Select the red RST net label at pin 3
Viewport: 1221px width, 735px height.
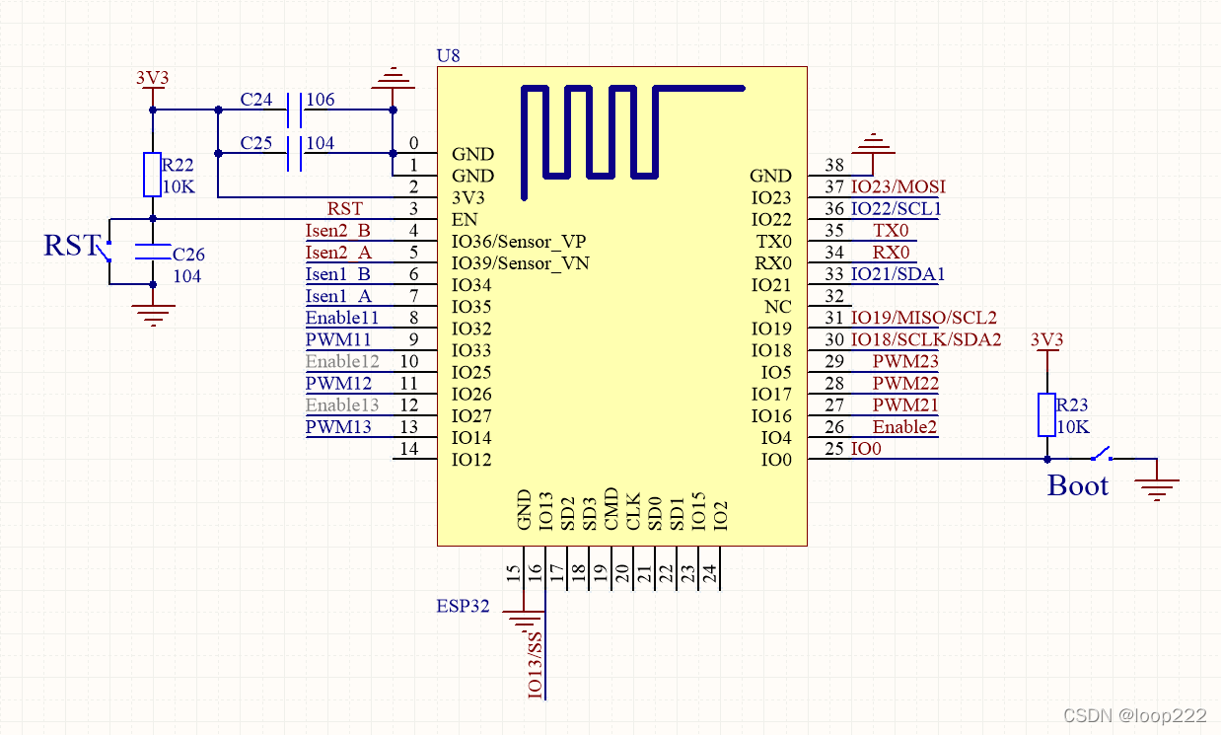345,209
